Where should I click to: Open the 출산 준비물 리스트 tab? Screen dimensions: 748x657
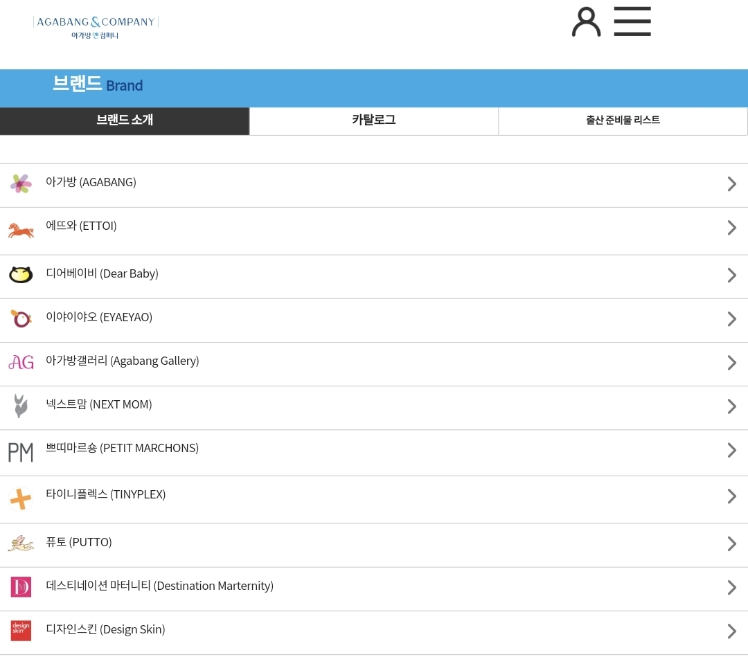click(x=623, y=121)
